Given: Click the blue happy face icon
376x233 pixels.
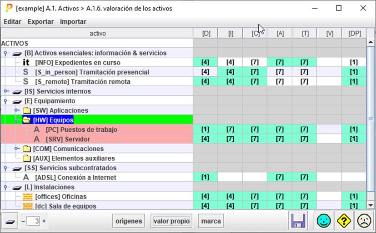Looking at the screenshot, I should pos(324,221).
